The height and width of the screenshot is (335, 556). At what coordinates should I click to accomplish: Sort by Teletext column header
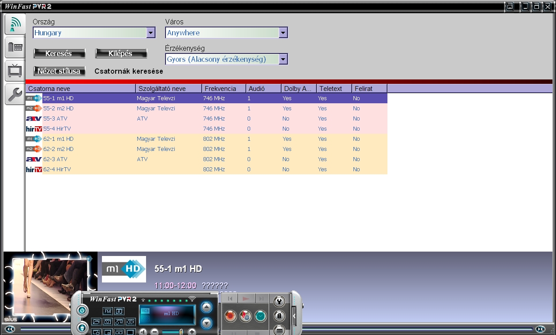point(334,88)
